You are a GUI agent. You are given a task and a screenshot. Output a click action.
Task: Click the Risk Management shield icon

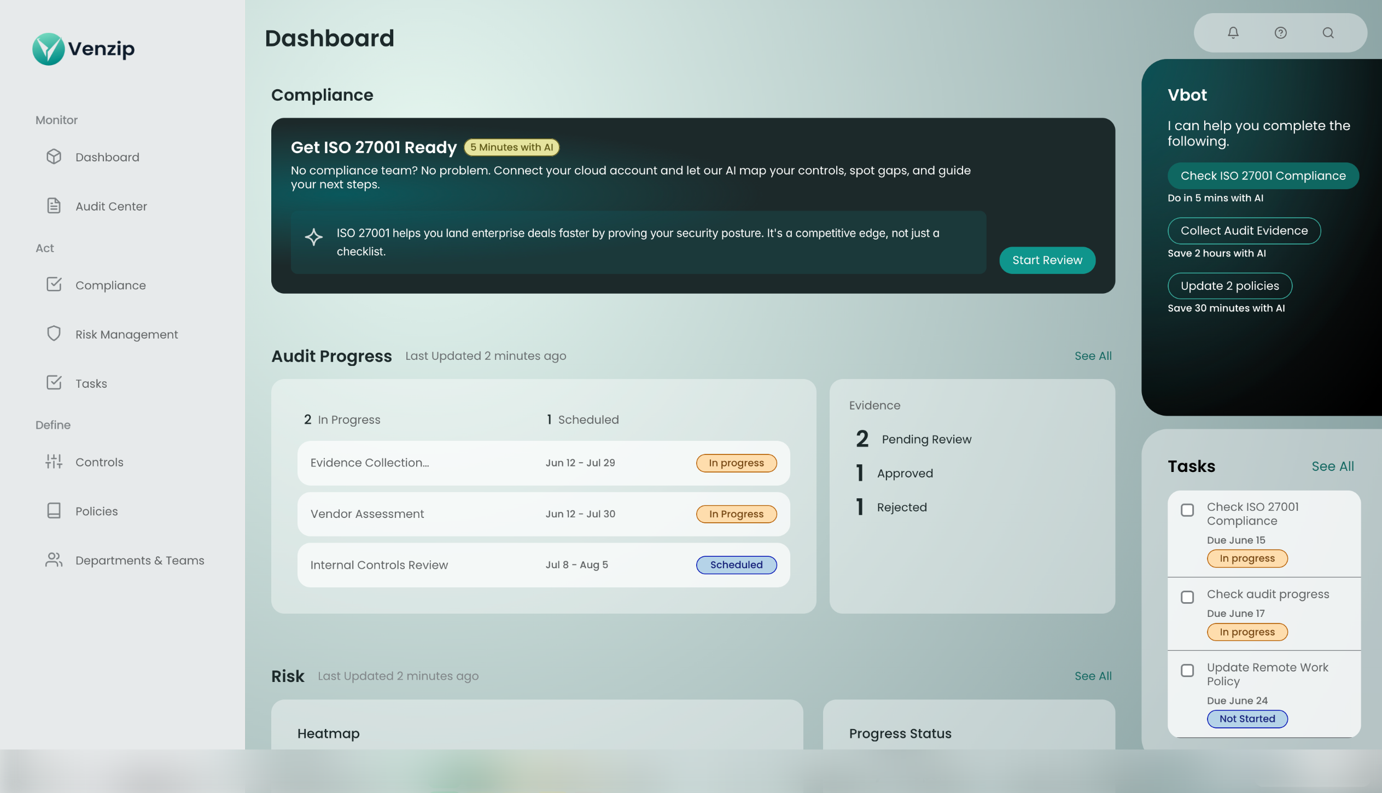(54, 334)
